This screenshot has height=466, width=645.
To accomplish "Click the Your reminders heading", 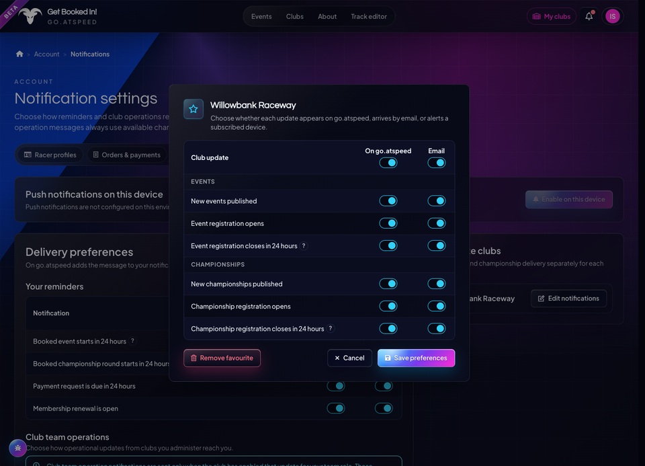I will (54, 286).
